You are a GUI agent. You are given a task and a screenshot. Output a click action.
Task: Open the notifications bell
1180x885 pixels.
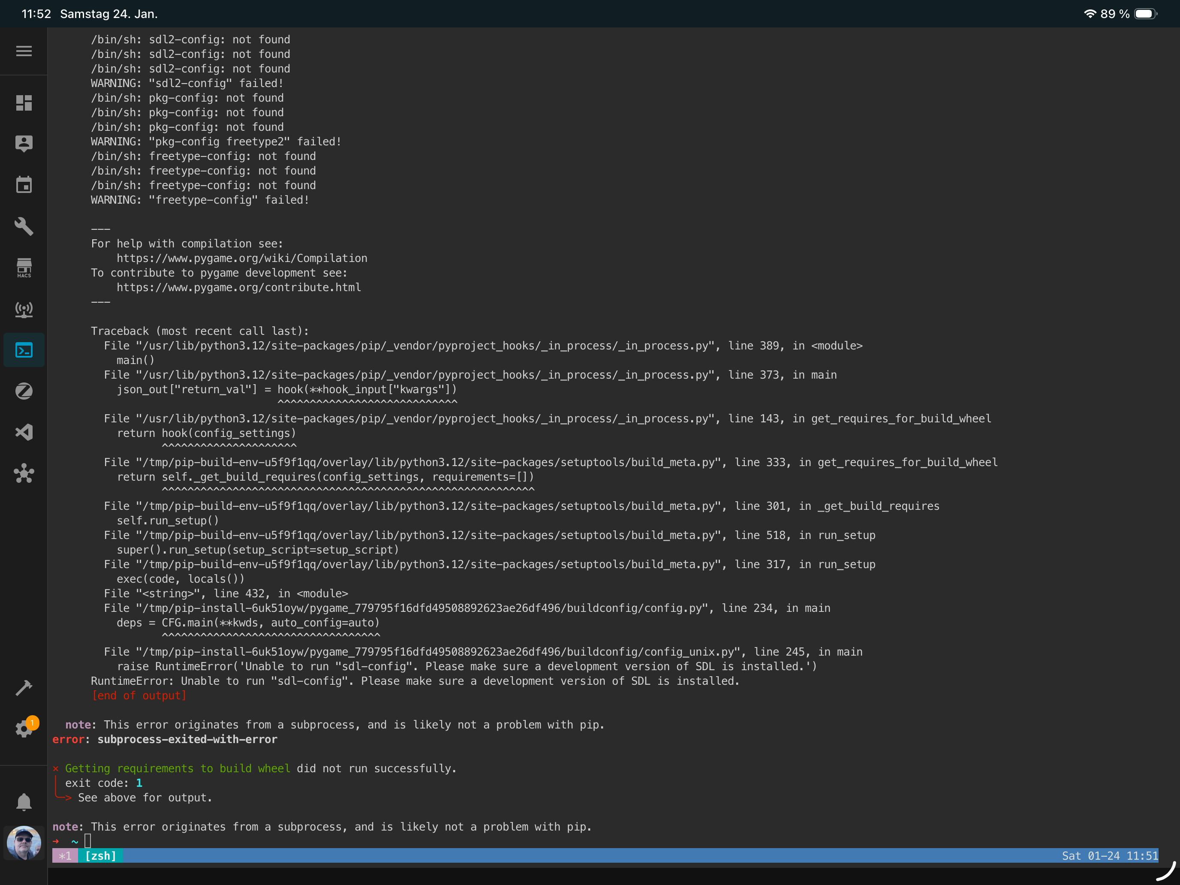click(24, 802)
